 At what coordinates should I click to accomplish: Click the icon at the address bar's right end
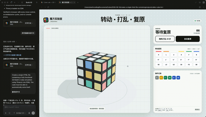(x=200, y=7)
